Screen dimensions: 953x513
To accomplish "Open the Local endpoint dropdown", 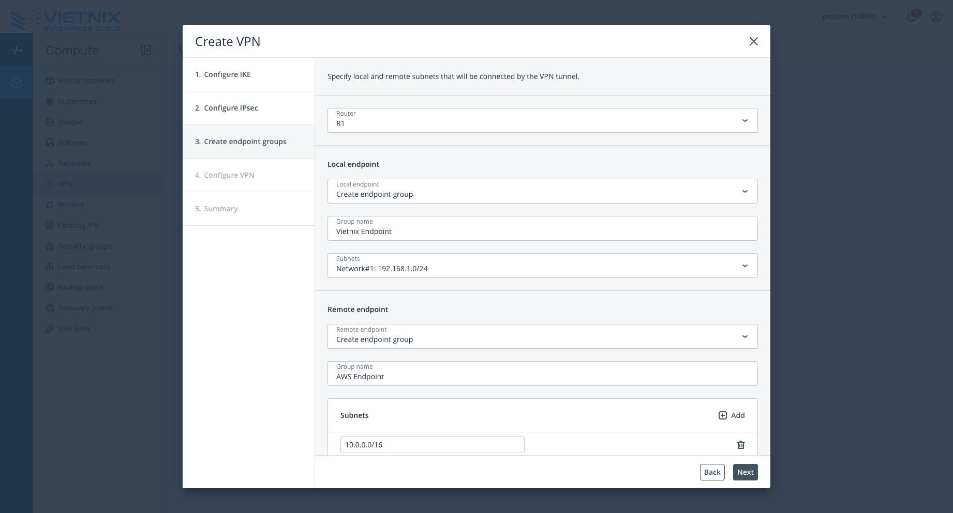I will (745, 191).
